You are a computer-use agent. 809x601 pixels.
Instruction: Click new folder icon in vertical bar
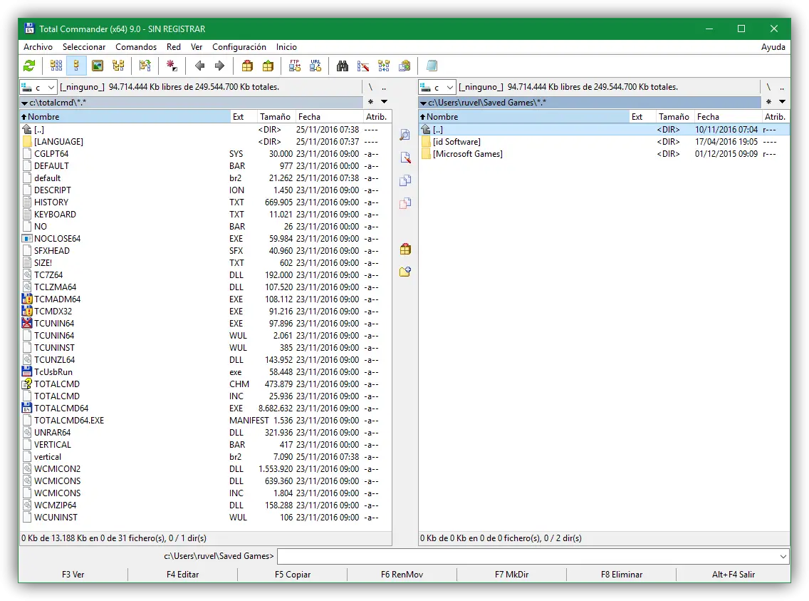[x=405, y=272]
